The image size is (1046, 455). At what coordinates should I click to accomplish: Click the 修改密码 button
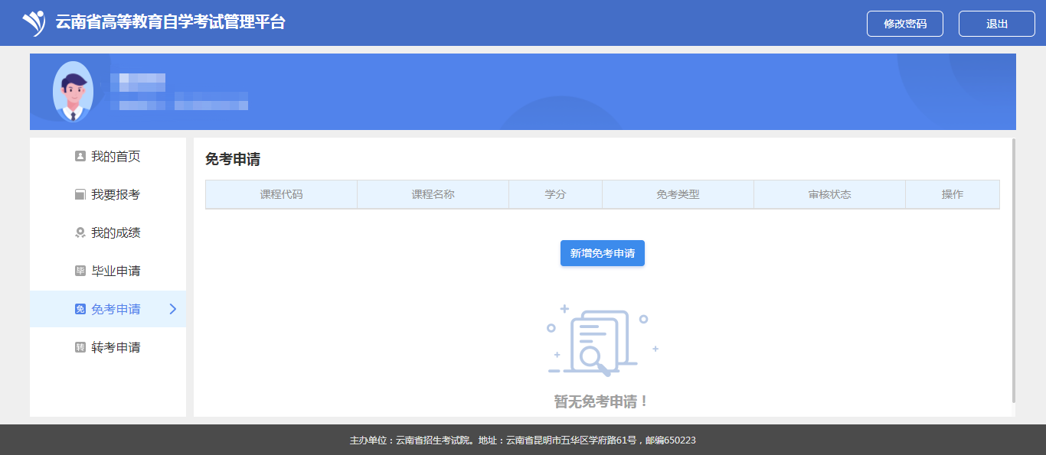pos(904,24)
